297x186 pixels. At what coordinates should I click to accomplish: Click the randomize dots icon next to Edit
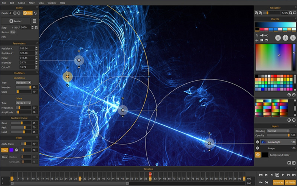tap(35, 13)
